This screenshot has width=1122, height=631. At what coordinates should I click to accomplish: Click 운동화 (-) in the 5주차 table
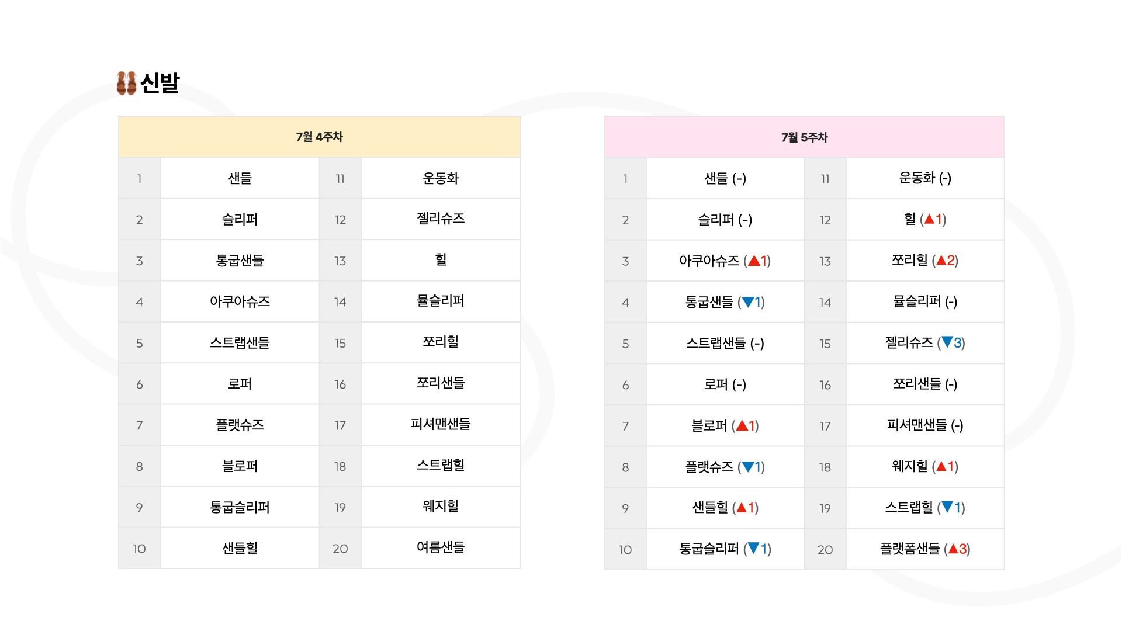click(925, 178)
